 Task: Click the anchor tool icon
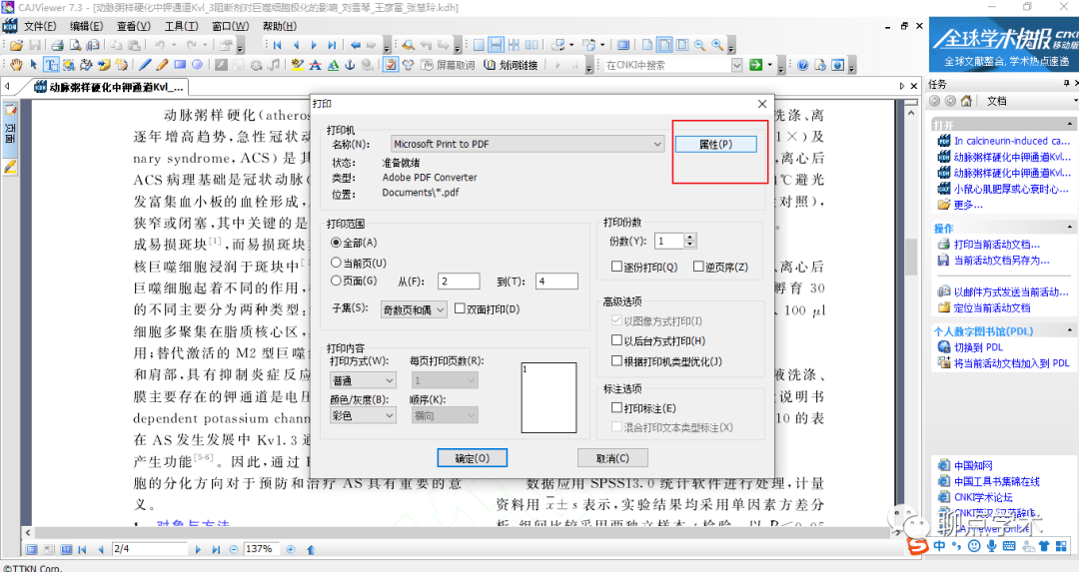350,65
